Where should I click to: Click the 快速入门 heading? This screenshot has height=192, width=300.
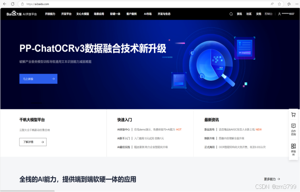pyautogui.click(x=124, y=120)
